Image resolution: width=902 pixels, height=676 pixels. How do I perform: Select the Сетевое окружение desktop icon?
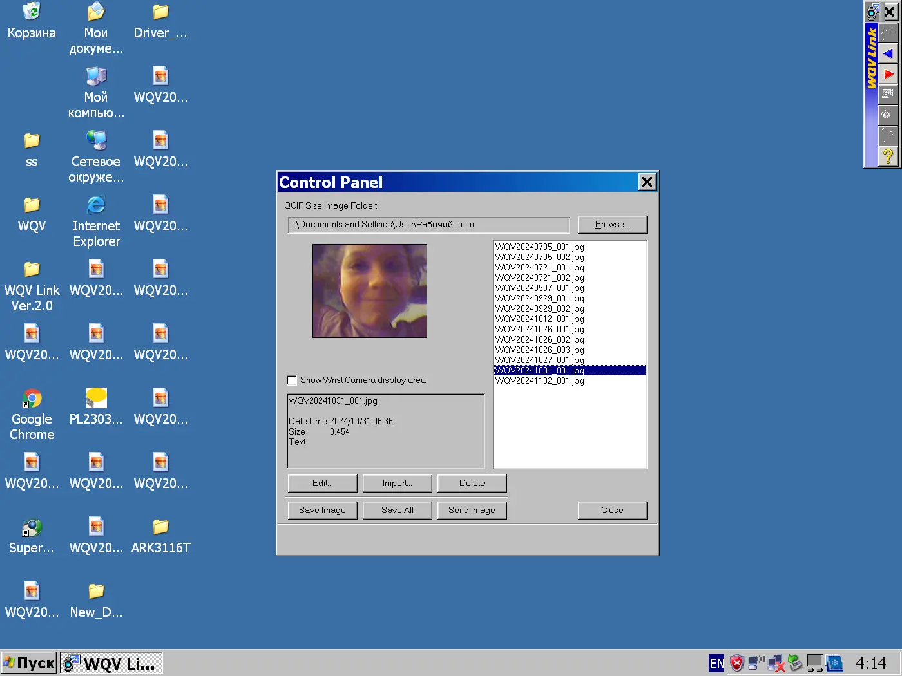pos(96,157)
